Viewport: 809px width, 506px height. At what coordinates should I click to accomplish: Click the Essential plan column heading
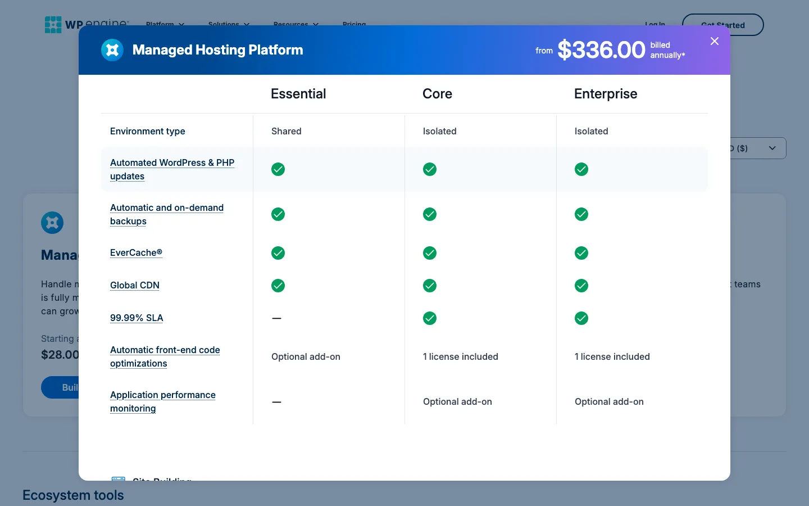coord(298,94)
